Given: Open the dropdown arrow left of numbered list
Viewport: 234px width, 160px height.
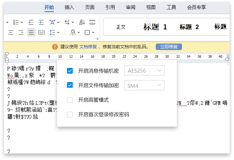Looking at the screenshot, I should point(7,22).
